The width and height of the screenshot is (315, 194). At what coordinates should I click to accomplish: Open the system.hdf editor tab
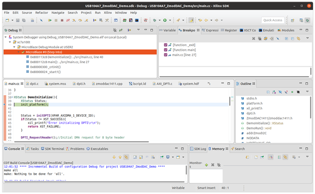pos(189,84)
